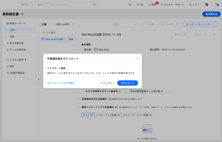
Task: Select 月報 in the sidebar
Action: (12, 36)
